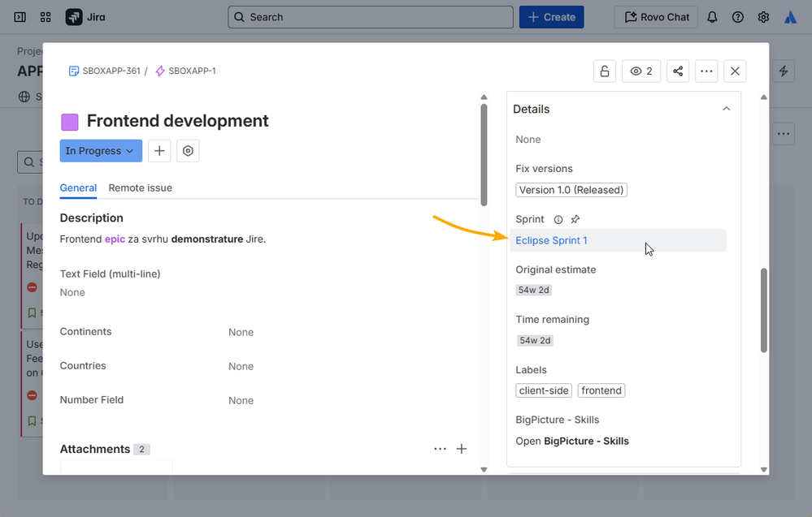
Task: Open the Atlassian profile avatar
Action: [790, 17]
